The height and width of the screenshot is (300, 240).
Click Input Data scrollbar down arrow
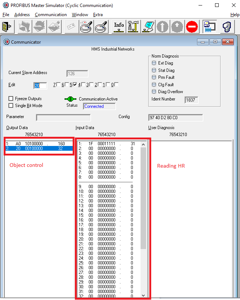click(x=143, y=295)
